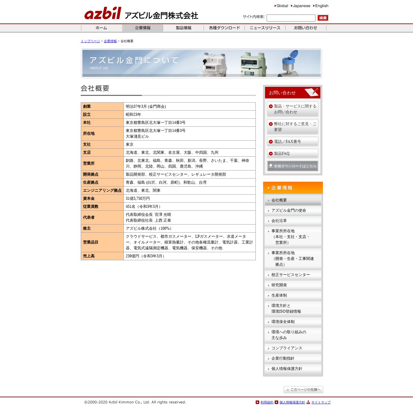
Task: Click the 企業情報 breadcrumb link
Action: [x=110, y=41]
